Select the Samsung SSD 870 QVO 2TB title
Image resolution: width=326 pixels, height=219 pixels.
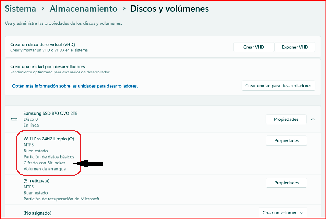[51, 114]
